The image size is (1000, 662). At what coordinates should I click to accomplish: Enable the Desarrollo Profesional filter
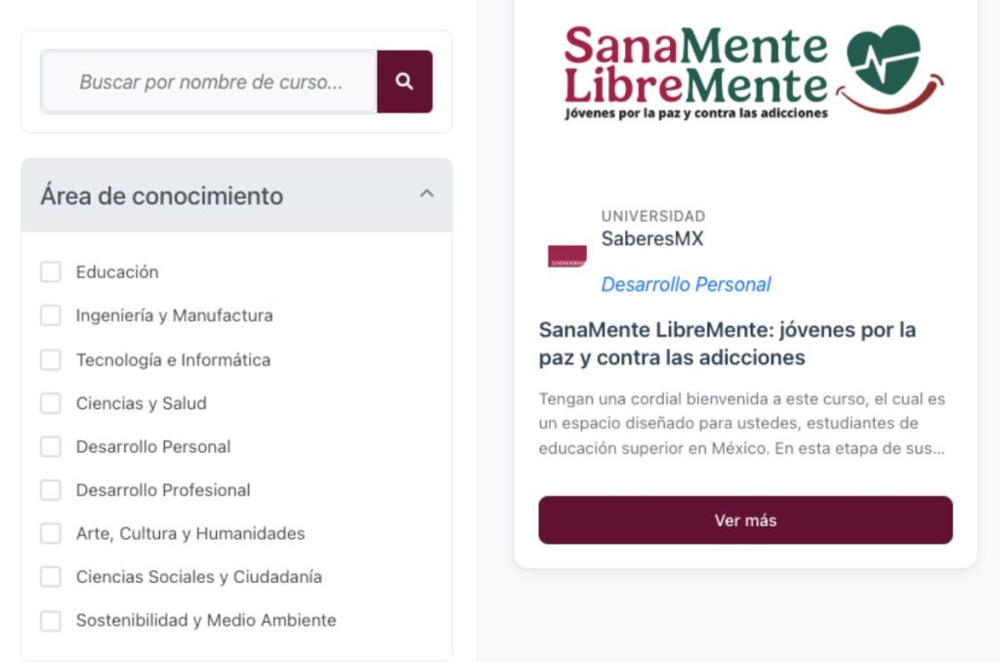[x=51, y=489]
